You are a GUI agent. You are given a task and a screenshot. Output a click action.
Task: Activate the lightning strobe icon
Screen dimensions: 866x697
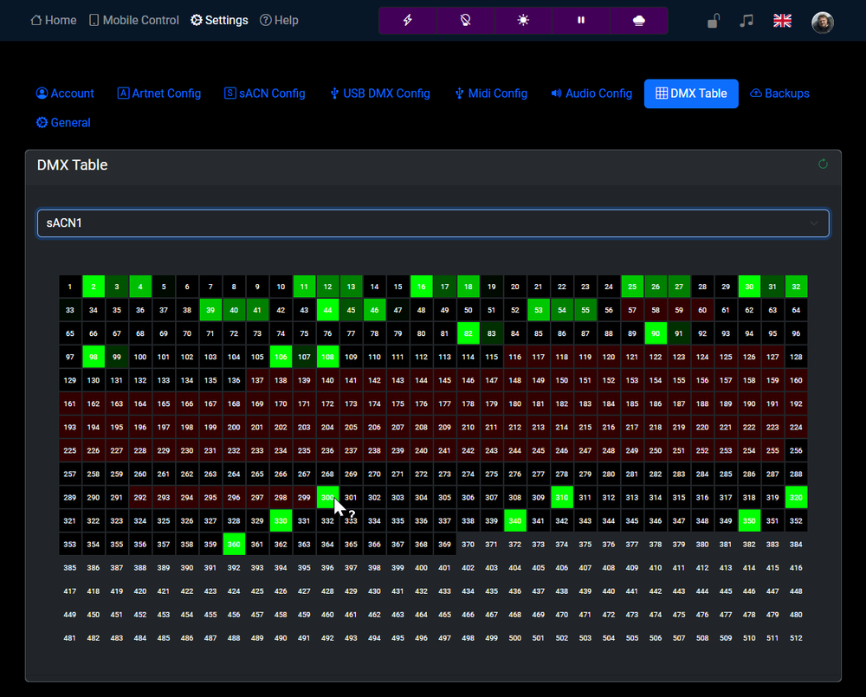click(407, 19)
